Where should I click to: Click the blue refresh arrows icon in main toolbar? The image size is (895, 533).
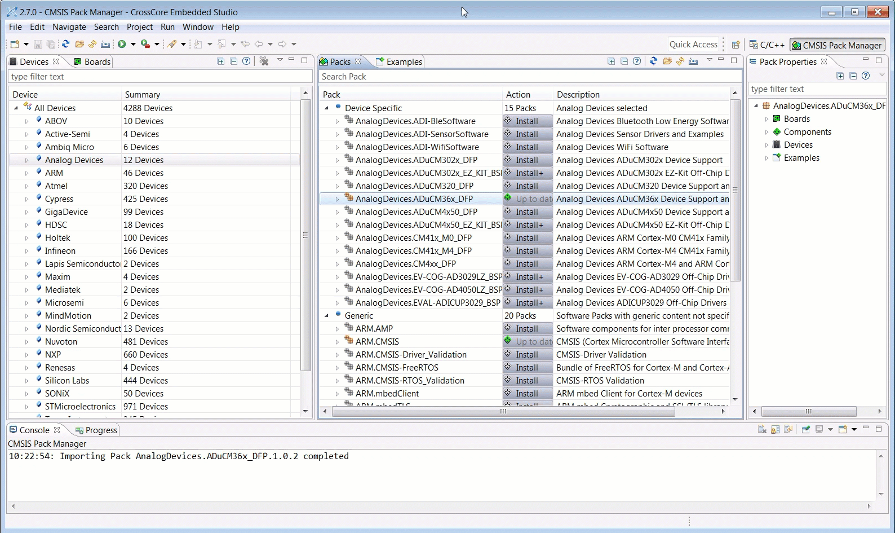pyautogui.click(x=66, y=44)
